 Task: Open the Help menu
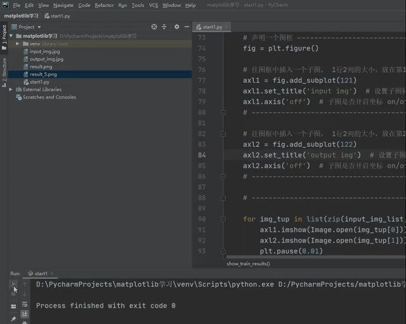[190, 5]
